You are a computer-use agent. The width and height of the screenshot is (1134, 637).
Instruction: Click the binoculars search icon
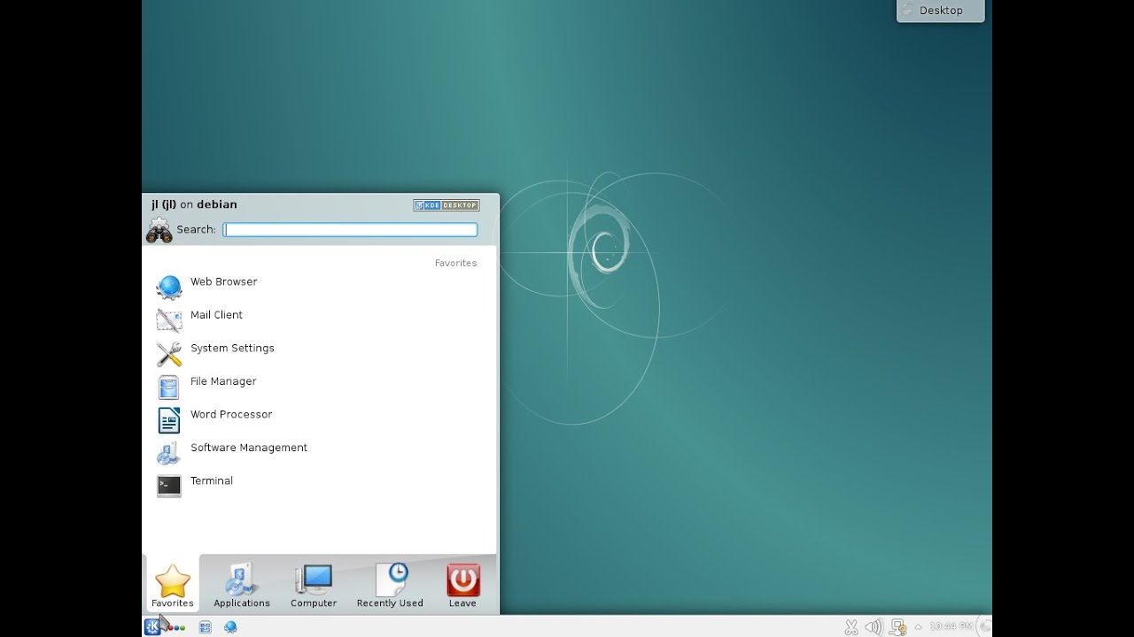(159, 230)
